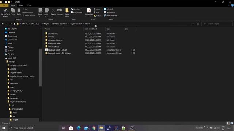The image size is (234, 131).
Task: Switch to the Home tab
Action: coord(13,5)
